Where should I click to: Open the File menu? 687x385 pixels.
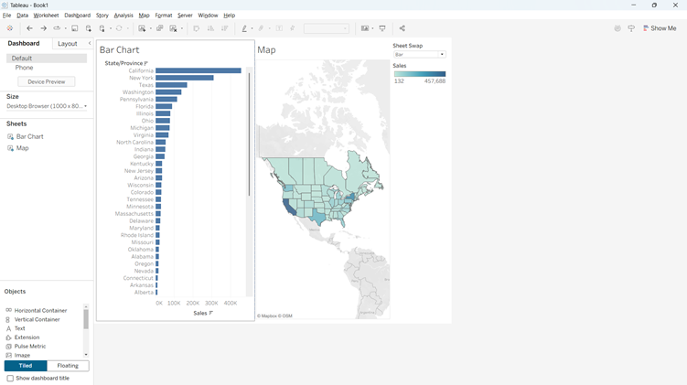(6, 16)
